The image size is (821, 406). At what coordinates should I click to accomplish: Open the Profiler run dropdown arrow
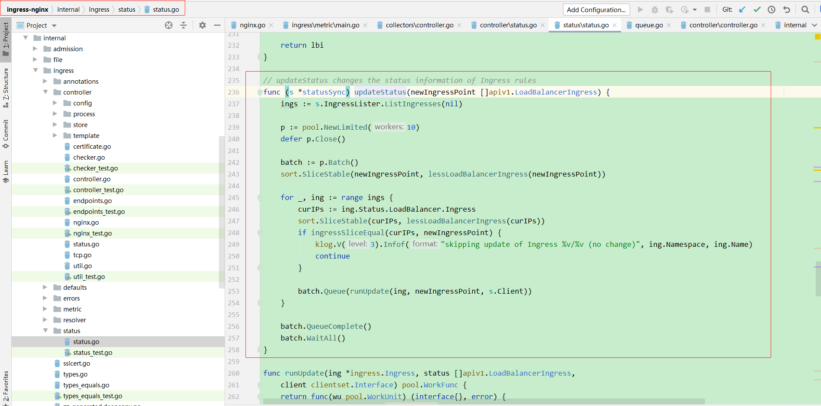point(695,10)
